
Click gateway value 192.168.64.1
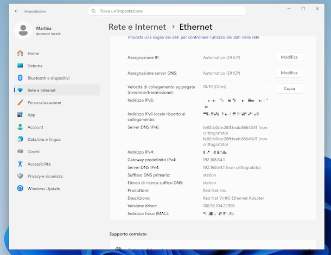(x=214, y=160)
